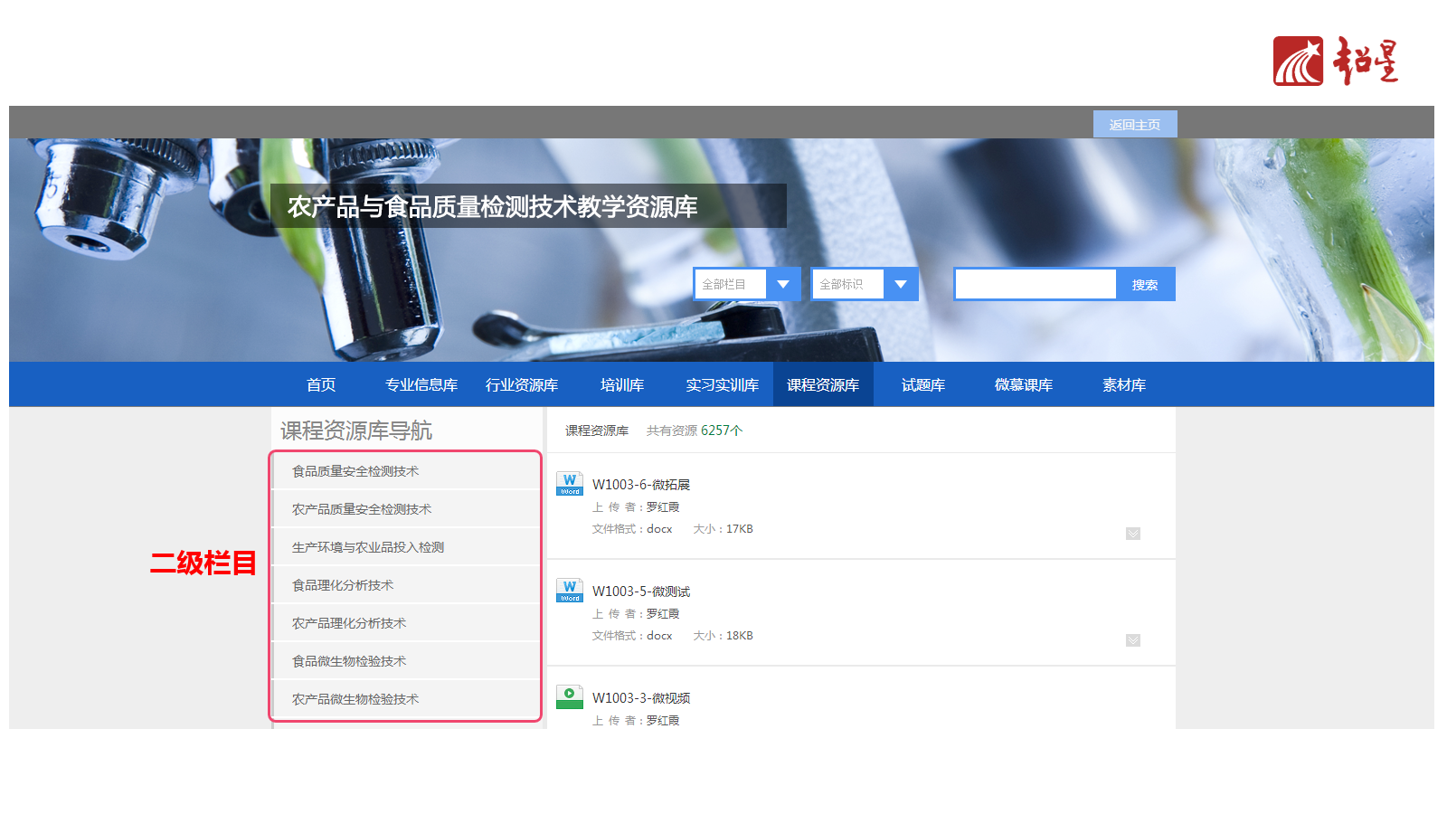
Task: Click the 超星 logo
Action: click(x=1336, y=62)
